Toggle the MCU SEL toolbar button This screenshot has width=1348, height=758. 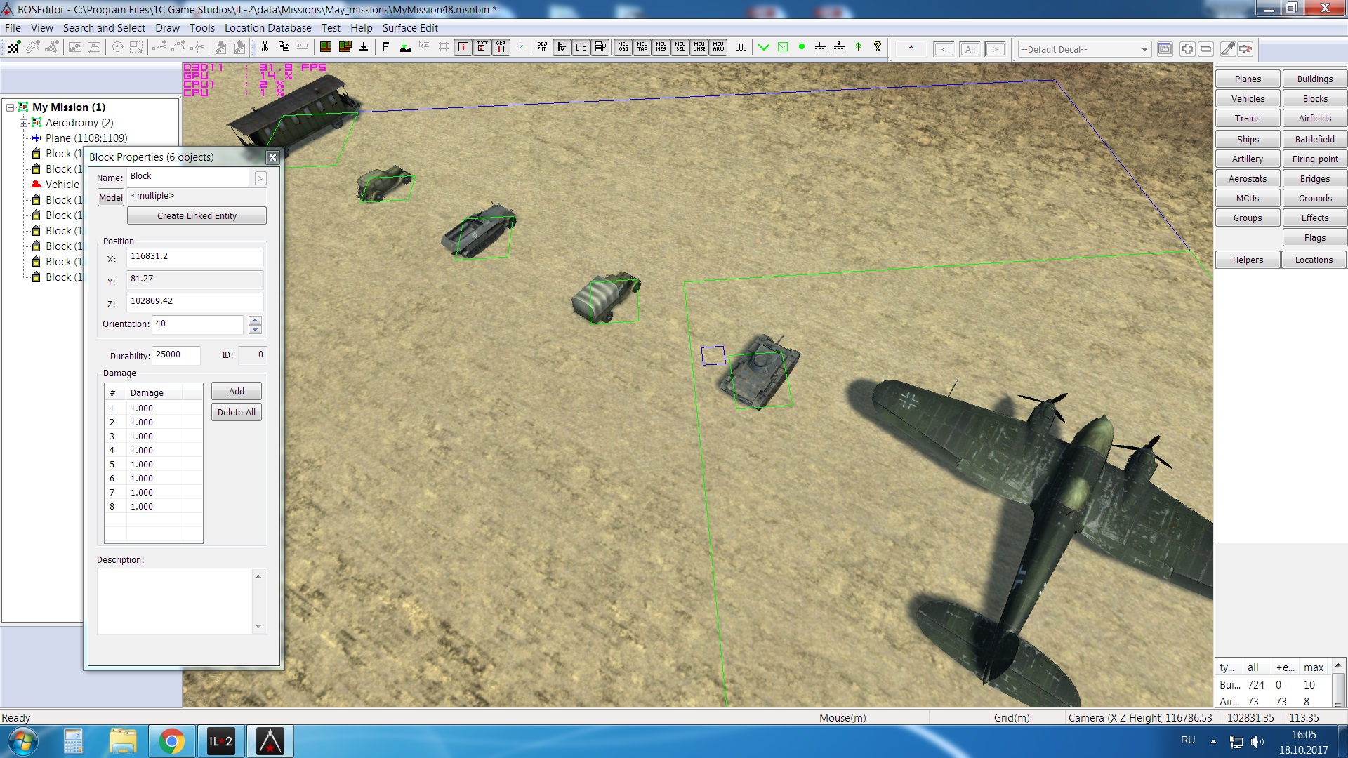point(680,47)
